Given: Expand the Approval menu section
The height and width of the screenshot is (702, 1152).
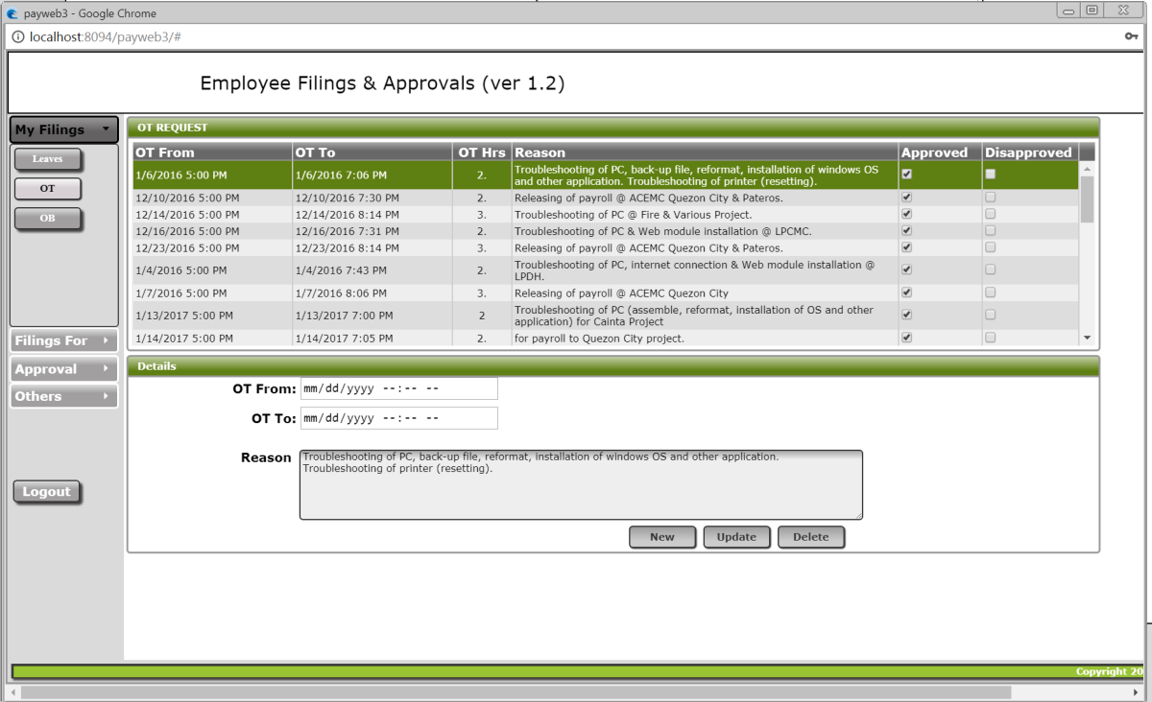Looking at the screenshot, I should tap(63, 369).
